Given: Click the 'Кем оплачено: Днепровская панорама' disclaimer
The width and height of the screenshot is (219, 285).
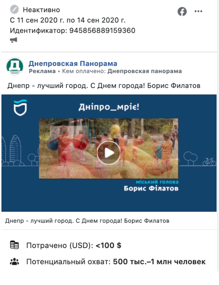Looking at the screenshot, I should (122, 71).
